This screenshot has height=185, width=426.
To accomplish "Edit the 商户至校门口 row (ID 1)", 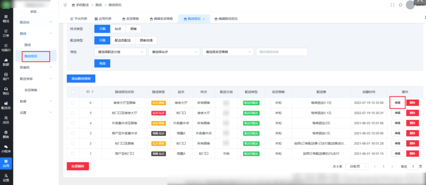I will (397, 153).
